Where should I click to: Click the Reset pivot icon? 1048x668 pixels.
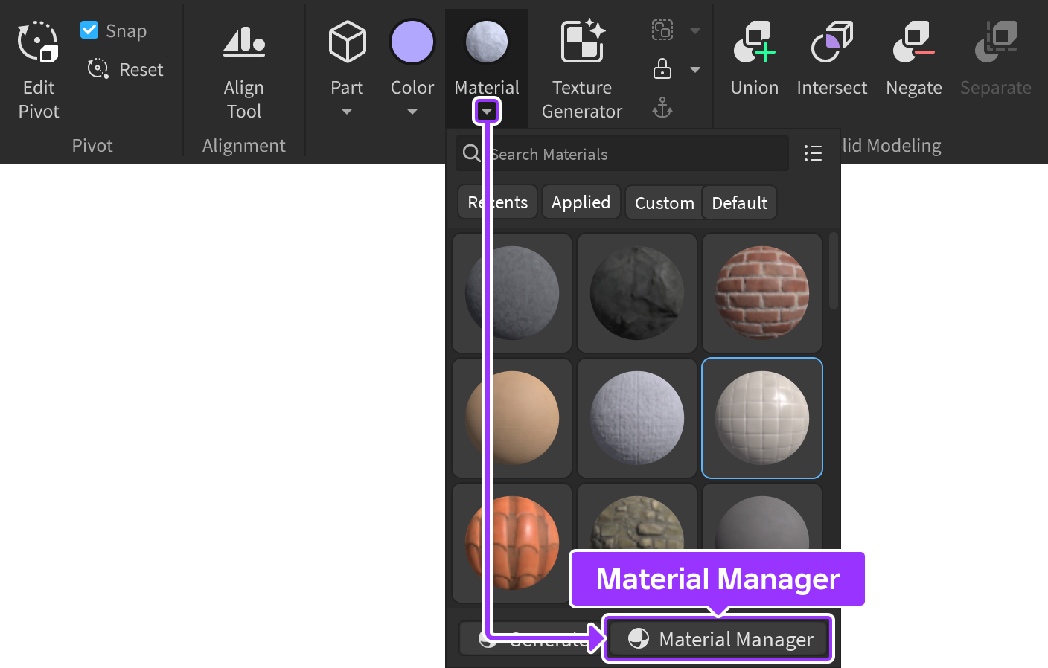[x=98, y=69]
